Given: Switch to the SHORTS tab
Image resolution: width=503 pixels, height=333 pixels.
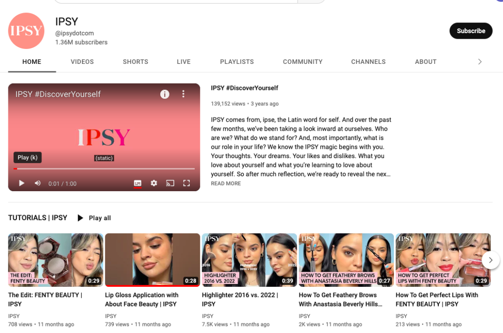Looking at the screenshot, I should click(x=136, y=62).
